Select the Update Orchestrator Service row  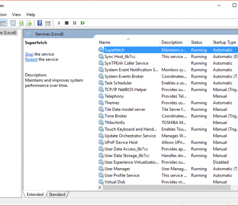[x=168, y=136]
